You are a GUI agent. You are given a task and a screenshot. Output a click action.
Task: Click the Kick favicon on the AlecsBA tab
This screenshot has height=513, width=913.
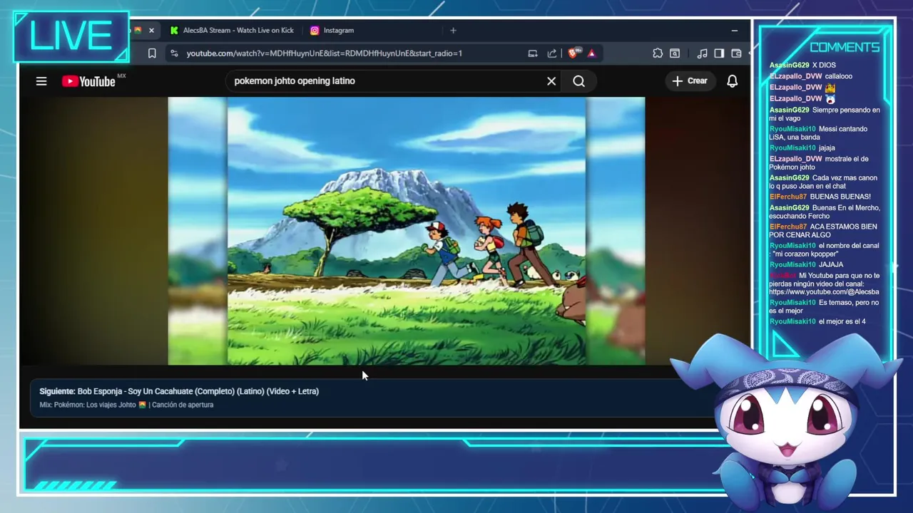point(174,31)
